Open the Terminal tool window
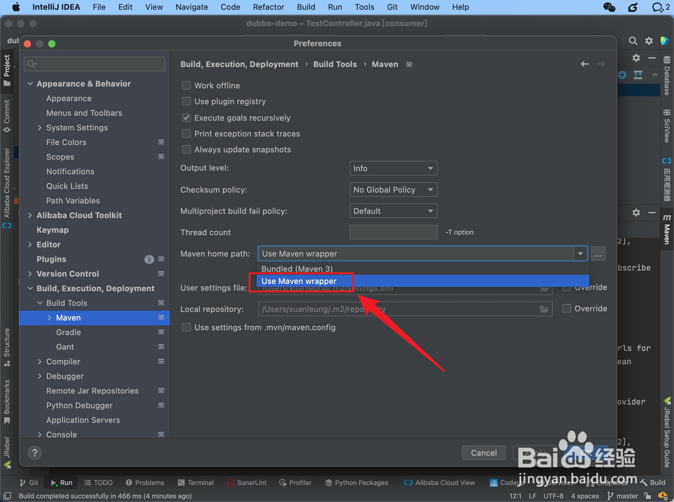Viewport: 674px width, 502px height. (x=196, y=483)
